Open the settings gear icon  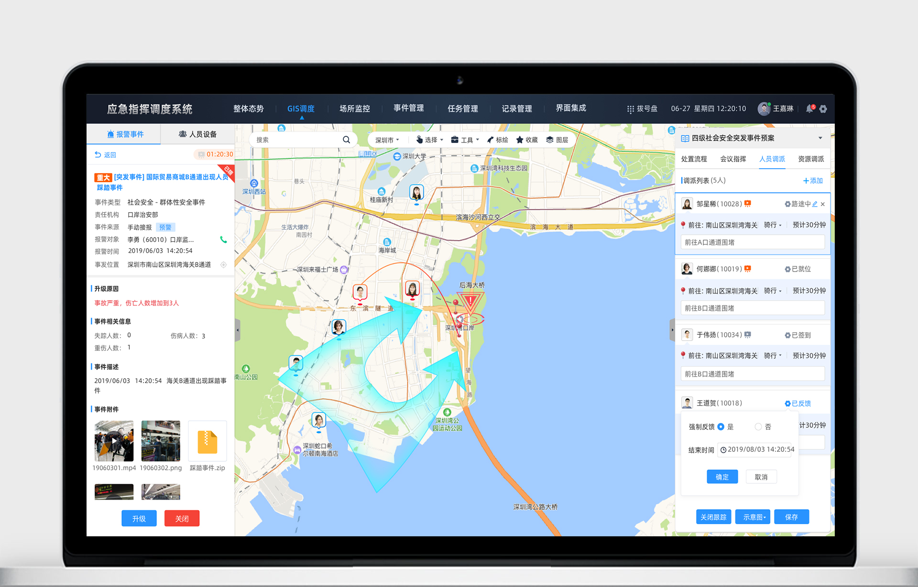(x=823, y=109)
